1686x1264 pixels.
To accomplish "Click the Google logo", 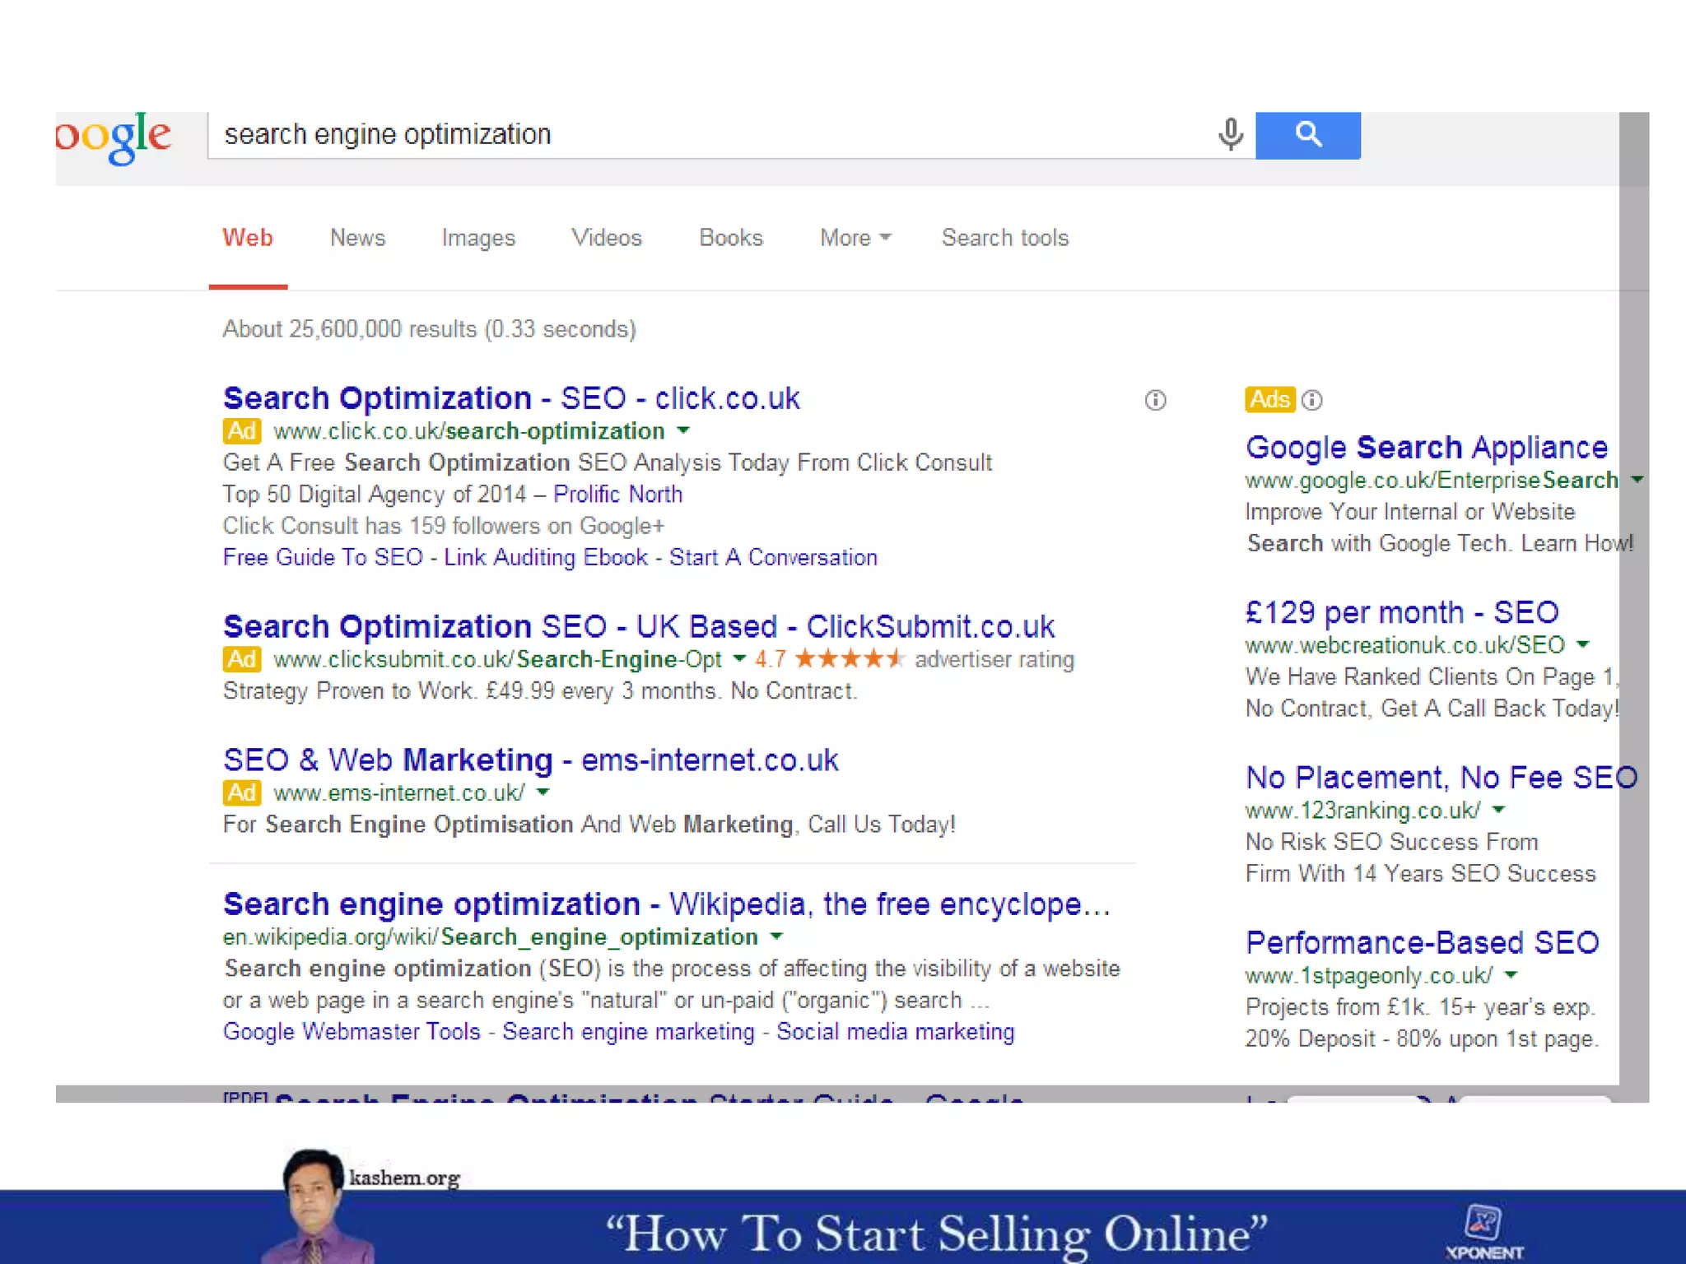I will 114,137.
